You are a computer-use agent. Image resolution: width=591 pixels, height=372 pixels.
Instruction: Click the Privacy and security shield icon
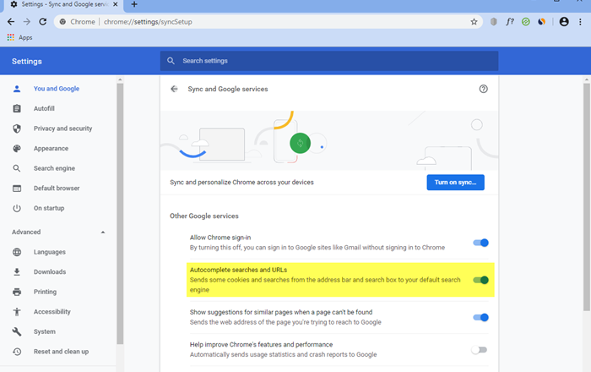click(17, 129)
